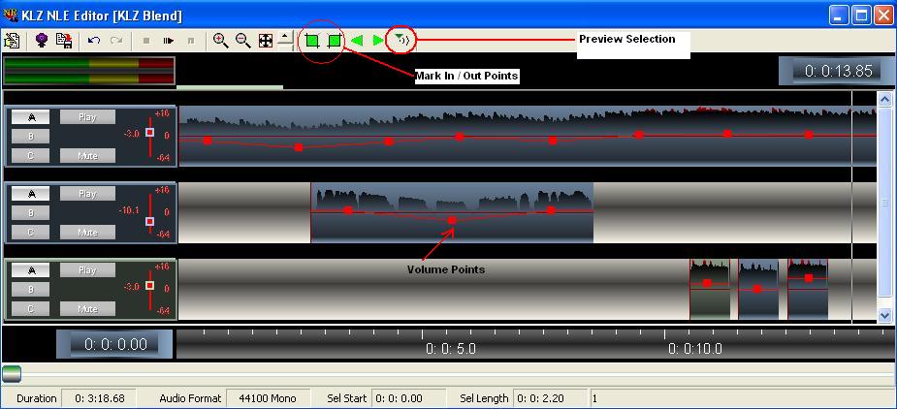Click the 0: 0:10.0 mark on time ruler
The height and width of the screenshot is (409, 897).
tap(695, 348)
